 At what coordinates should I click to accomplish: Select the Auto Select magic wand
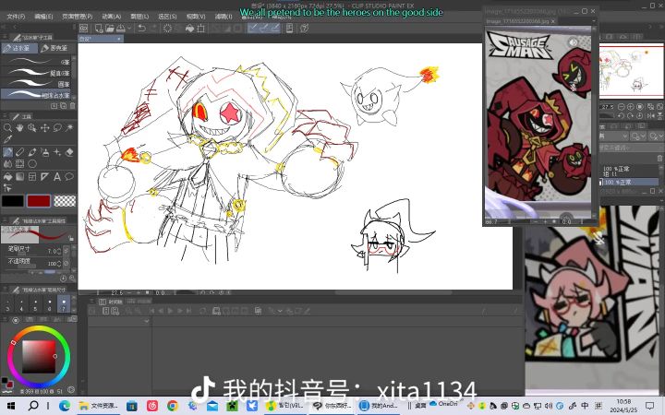(x=69, y=127)
